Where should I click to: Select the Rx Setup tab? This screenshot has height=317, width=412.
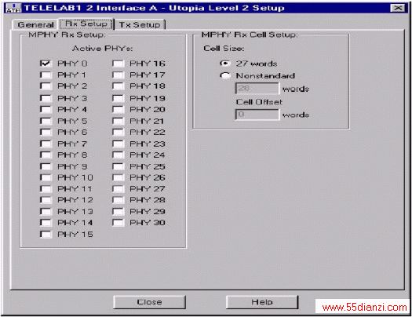[86, 24]
